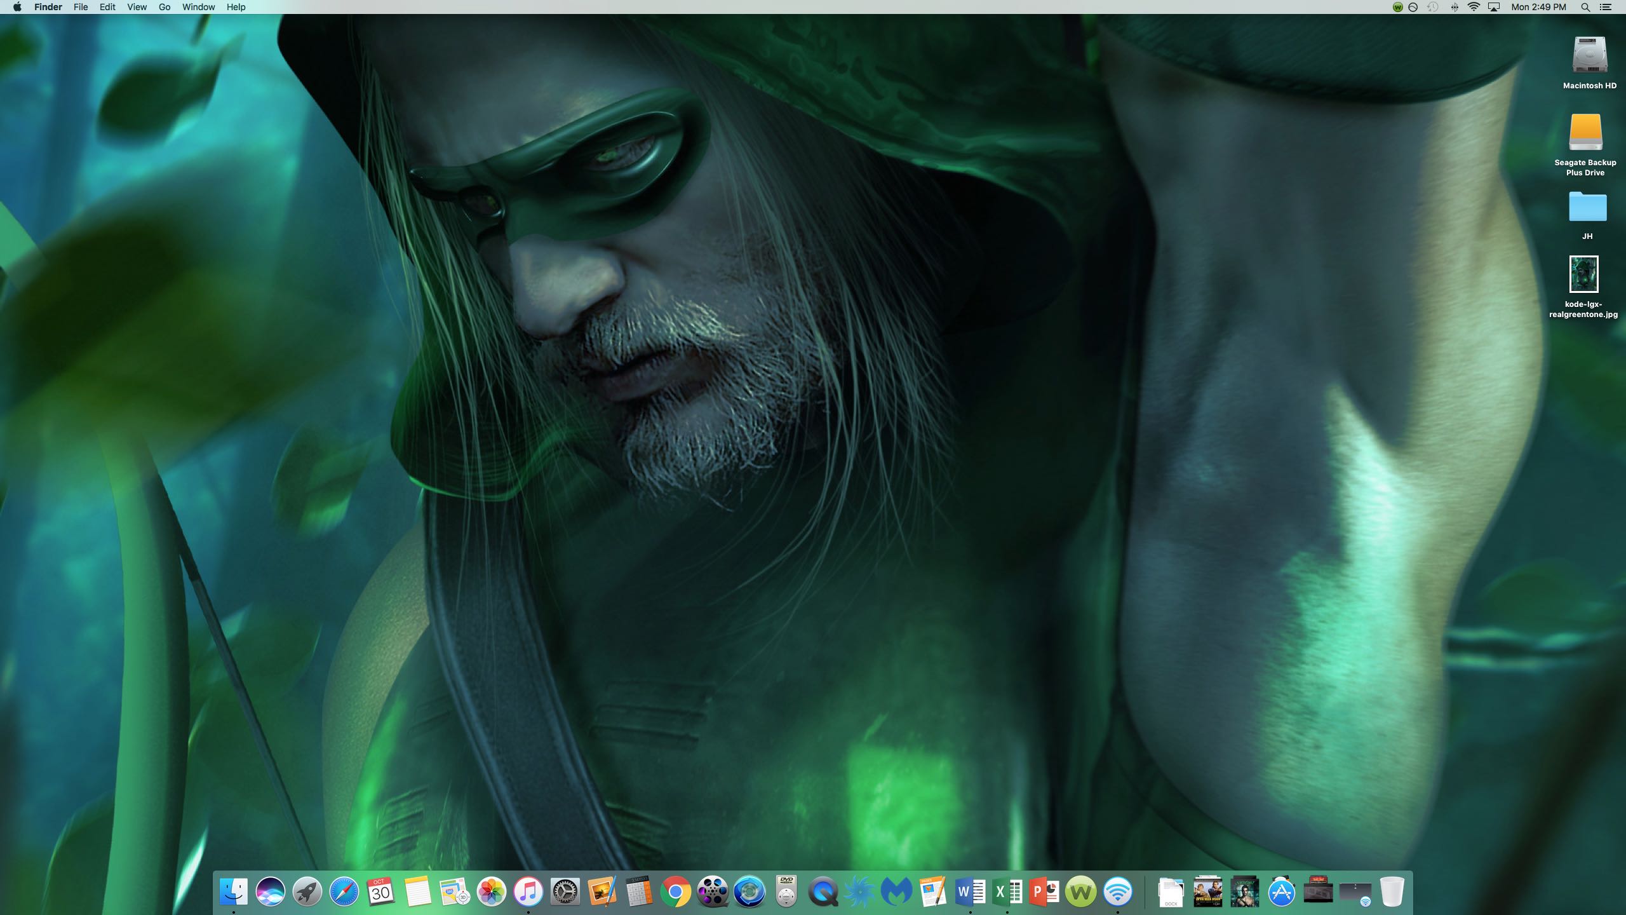Open Calculator in the Dock
The width and height of the screenshot is (1626, 915).
pyautogui.click(x=638, y=891)
